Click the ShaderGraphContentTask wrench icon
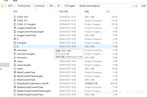The height and width of the screenshot is (97, 147). [15, 87]
